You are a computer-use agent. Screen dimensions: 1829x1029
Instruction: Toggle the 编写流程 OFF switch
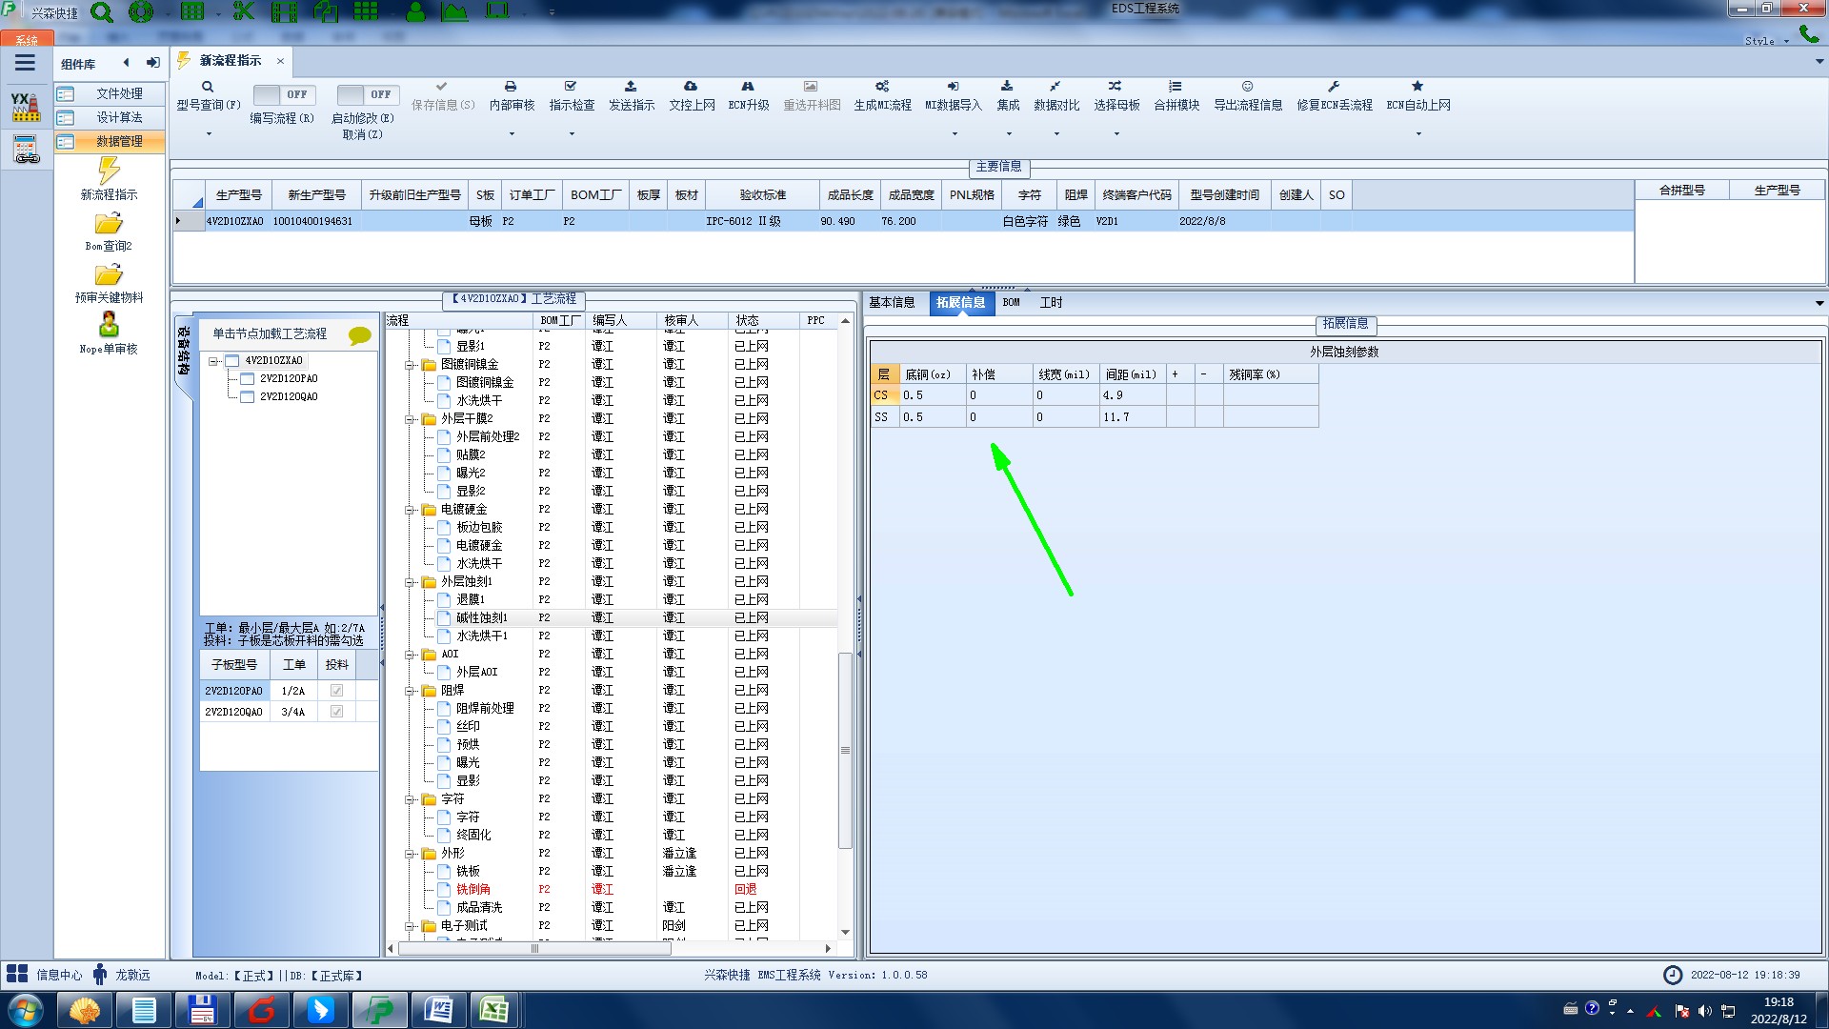click(x=282, y=95)
